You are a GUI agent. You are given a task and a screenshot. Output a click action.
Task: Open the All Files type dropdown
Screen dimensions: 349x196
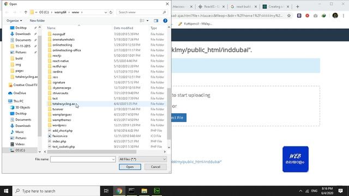click(142, 159)
